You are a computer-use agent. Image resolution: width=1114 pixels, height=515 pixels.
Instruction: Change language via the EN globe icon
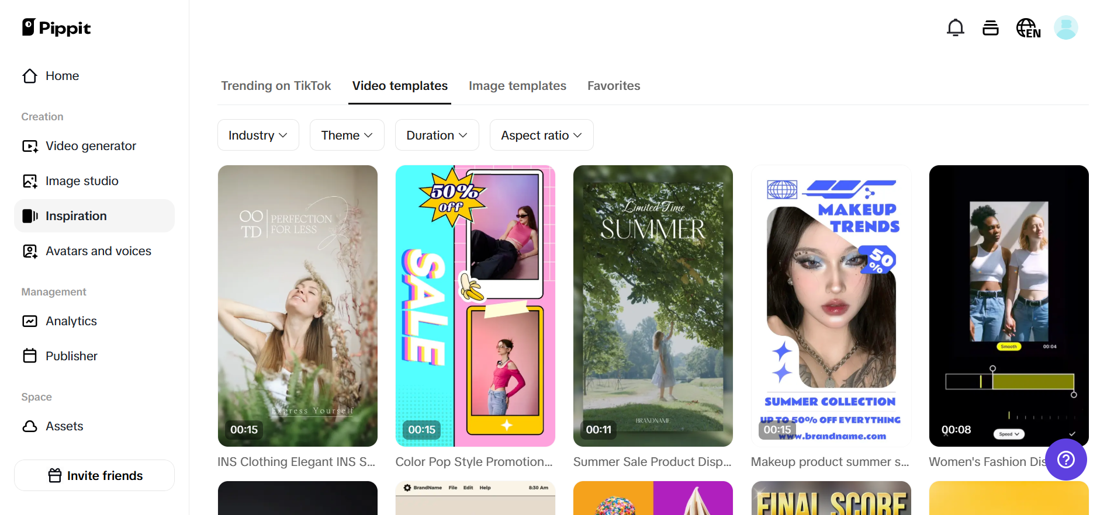(1028, 27)
